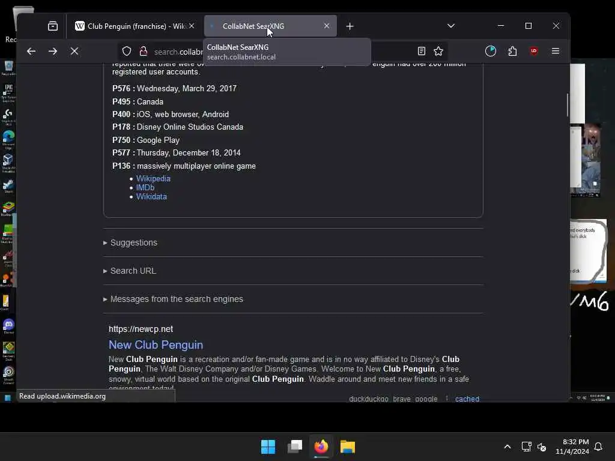Open the Logitech G HUB desktop icon
The height and width of the screenshot is (461, 615).
coord(8,116)
